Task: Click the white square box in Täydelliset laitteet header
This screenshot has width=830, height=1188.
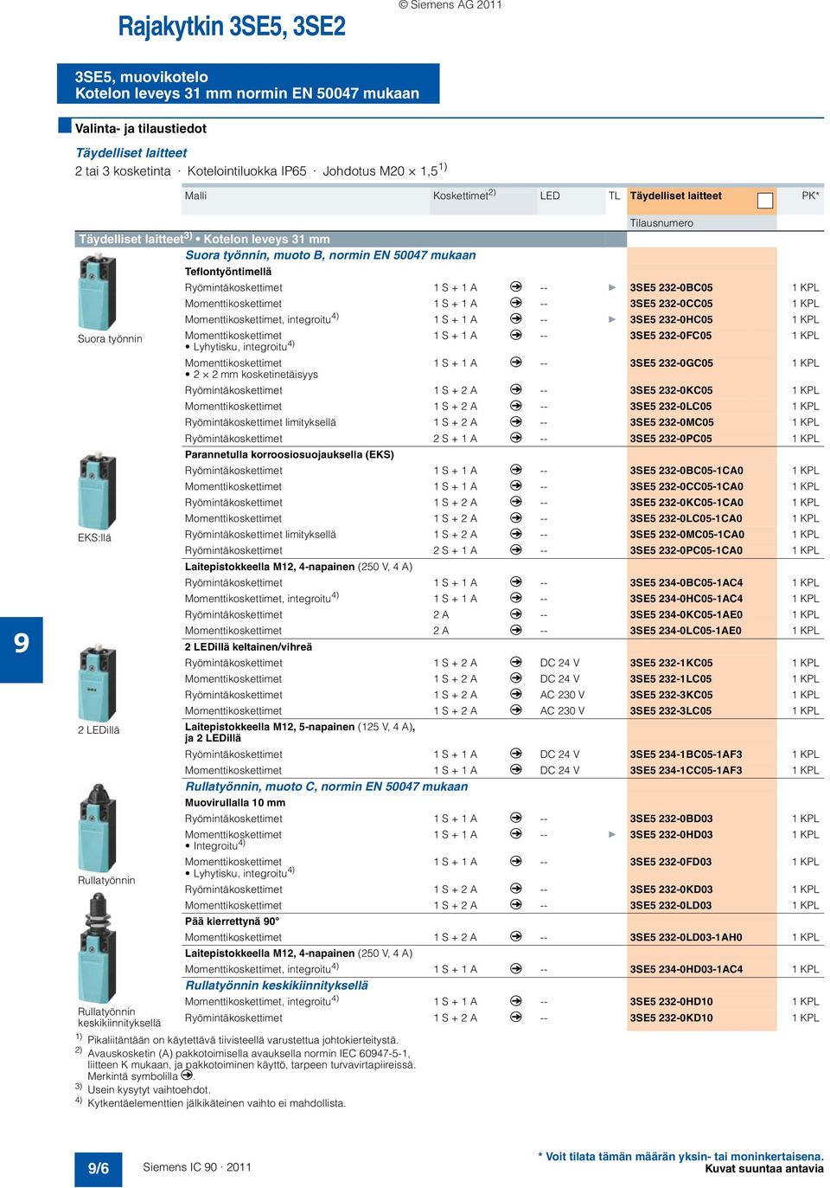Action: click(x=765, y=200)
